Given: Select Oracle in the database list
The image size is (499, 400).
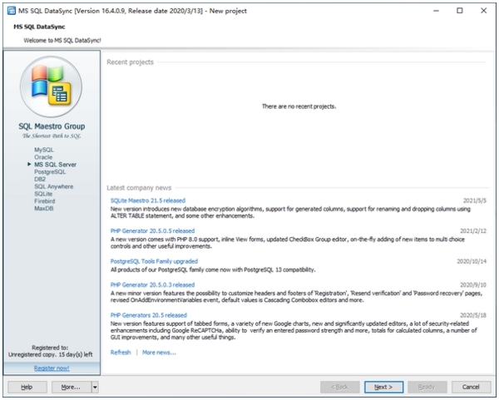Looking at the screenshot, I should pos(43,157).
